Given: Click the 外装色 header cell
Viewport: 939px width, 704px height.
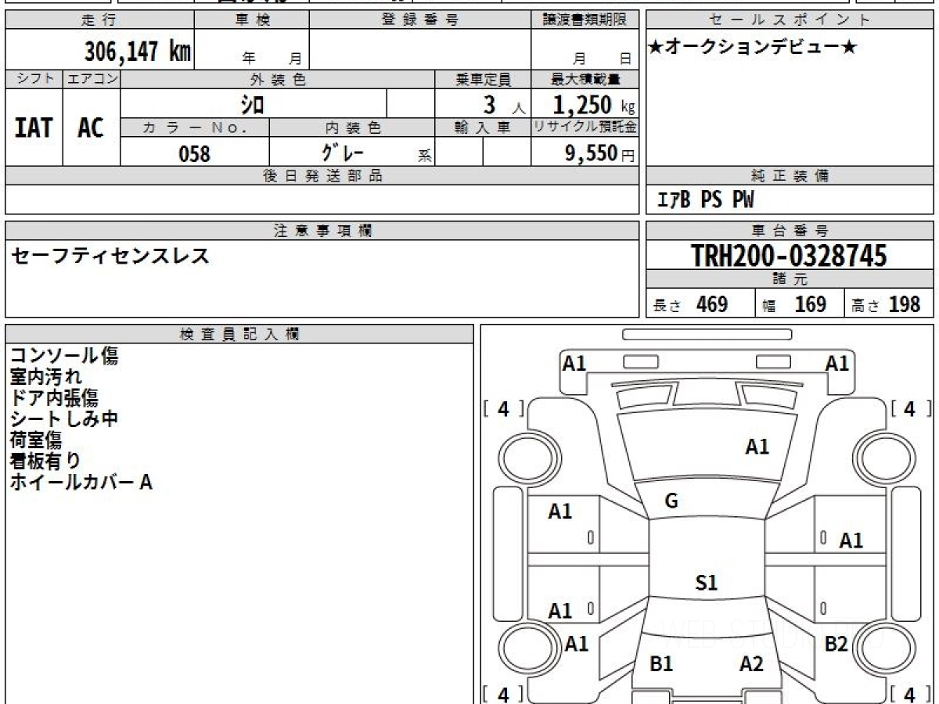Looking at the screenshot, I should (278, 79).
